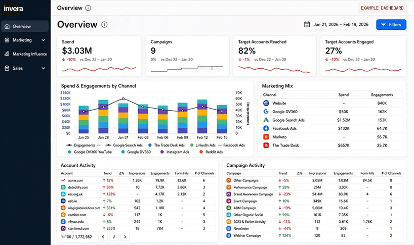Click The Trade Desk icon in Marketing Mix
Viewport: 414px width, 245px height.
[x=266, y=145]
